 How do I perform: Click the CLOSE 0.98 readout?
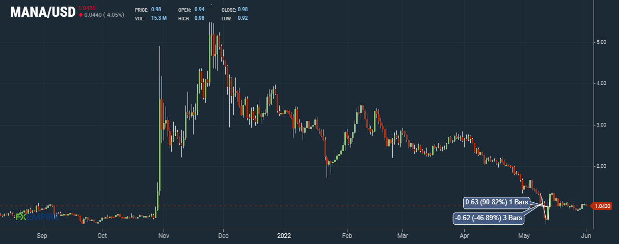click(x=235, y=10)
